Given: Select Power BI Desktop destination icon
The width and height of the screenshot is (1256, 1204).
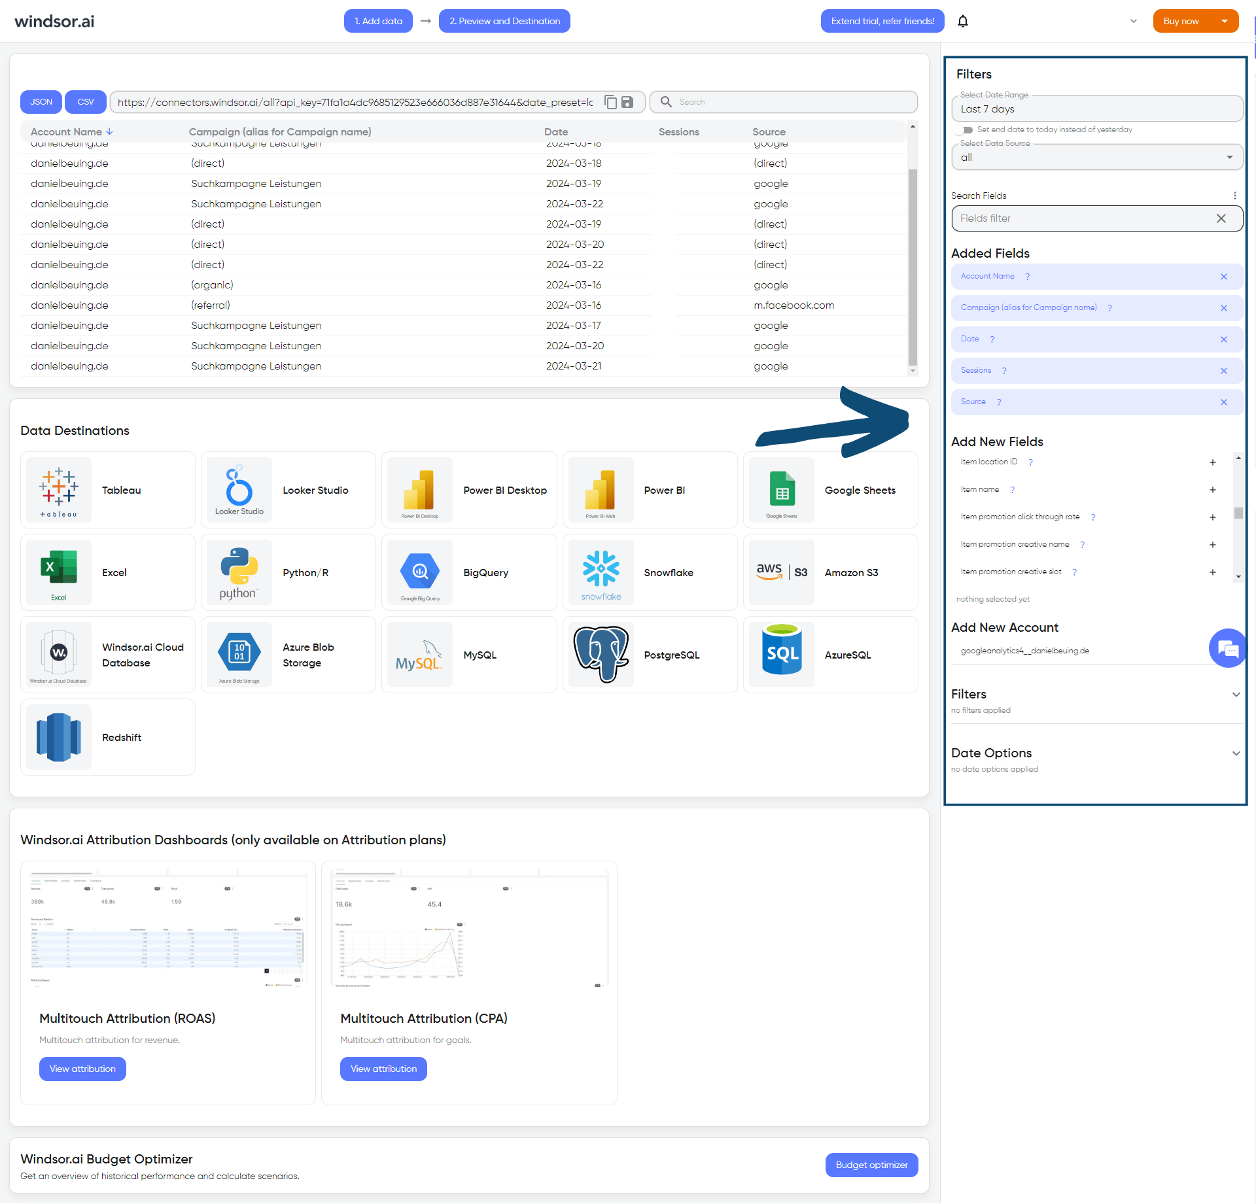Looking at the screenshot, I should click(x=420, y=490).
